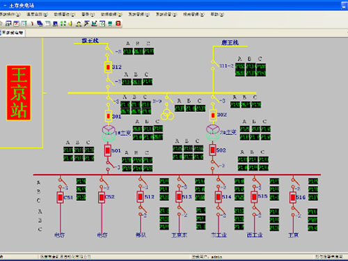This screenshot has width=348, height=261.
Task: Toggle capacitor breaker C51
Action: [x=61, y=198]
